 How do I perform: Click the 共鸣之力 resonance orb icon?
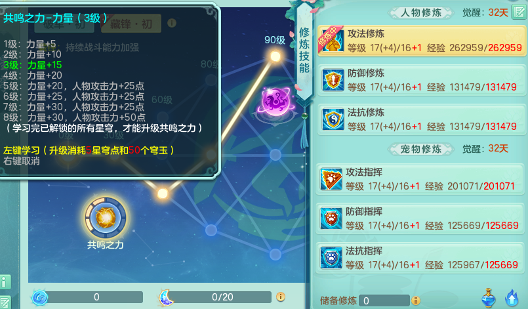point(106,218)
